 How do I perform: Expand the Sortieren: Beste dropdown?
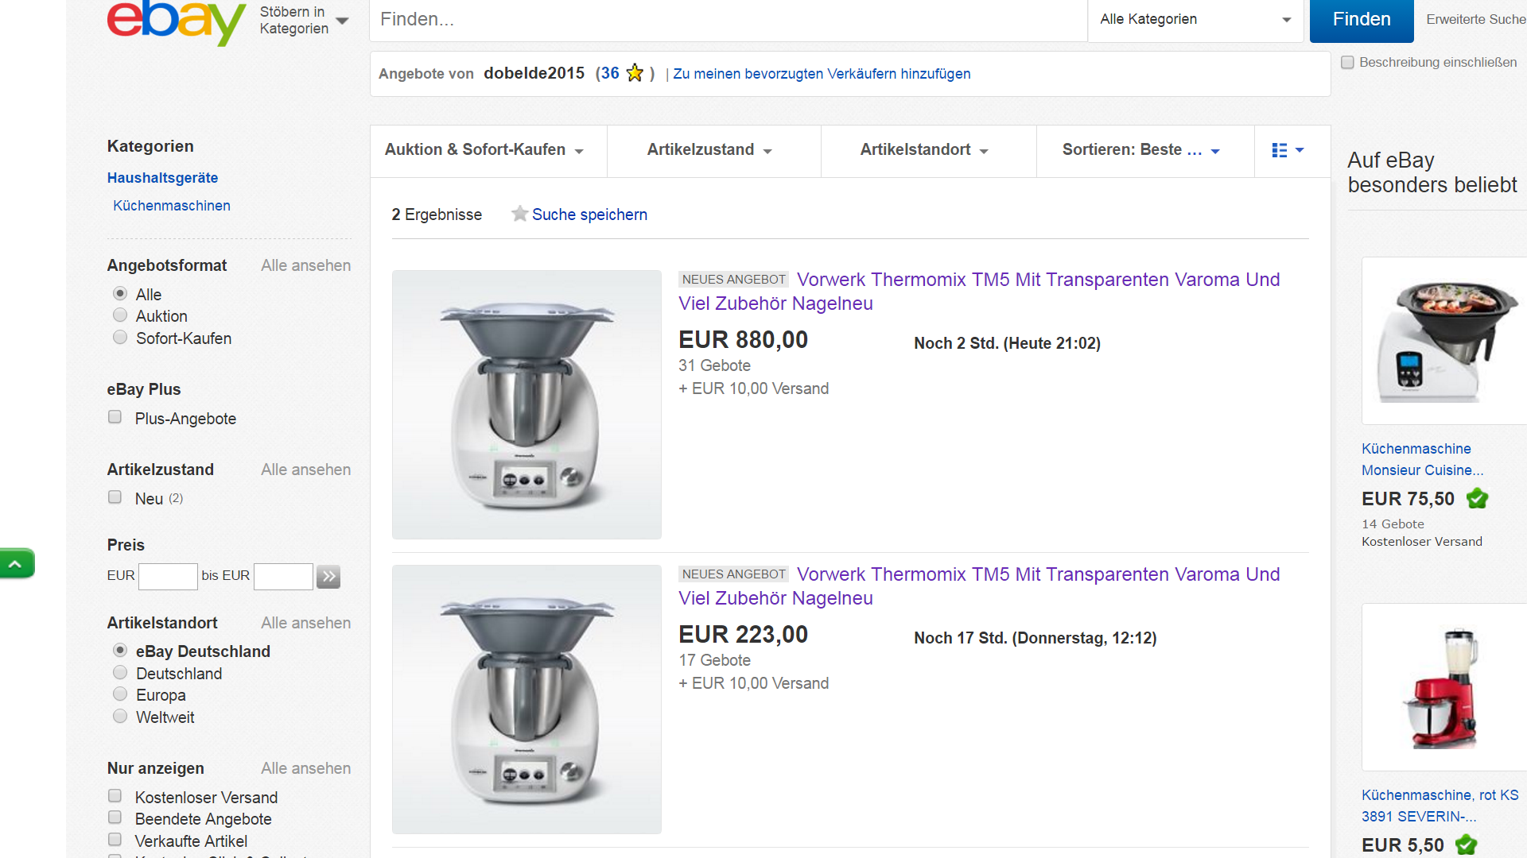pyautogui.click(x=1140, y=150)
